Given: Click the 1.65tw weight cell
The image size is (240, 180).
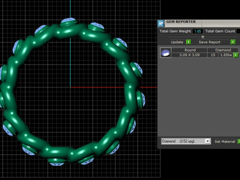Looking at the screenshot, I should 226,55.
